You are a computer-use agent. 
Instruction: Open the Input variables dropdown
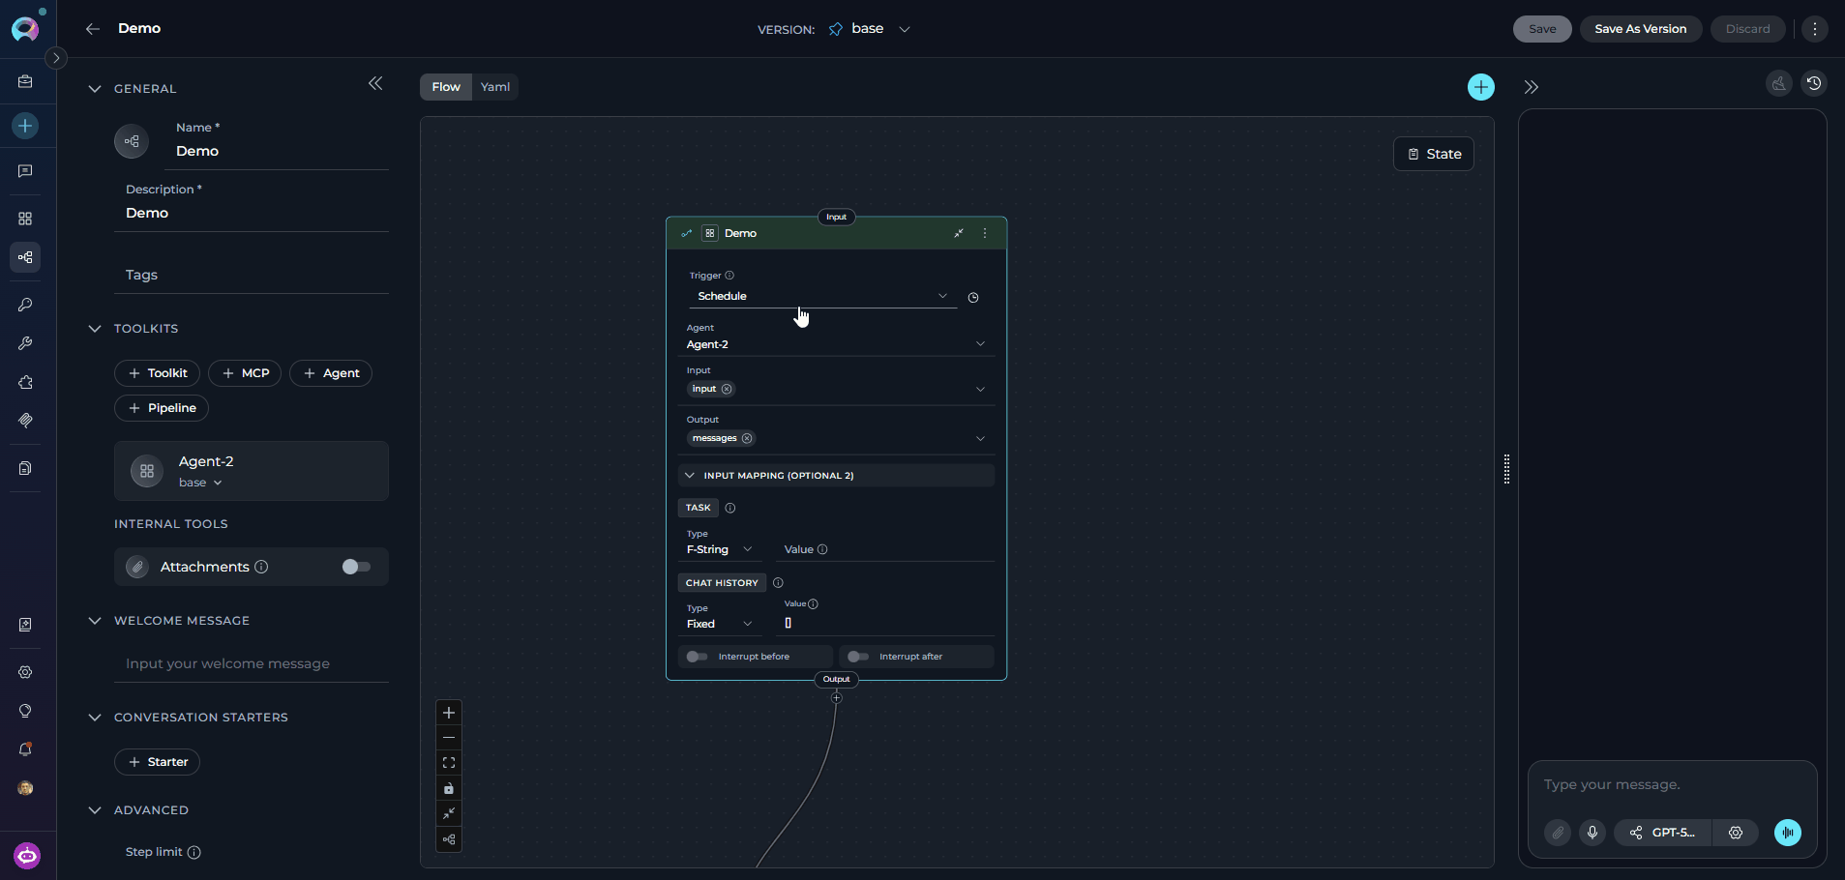980,389
